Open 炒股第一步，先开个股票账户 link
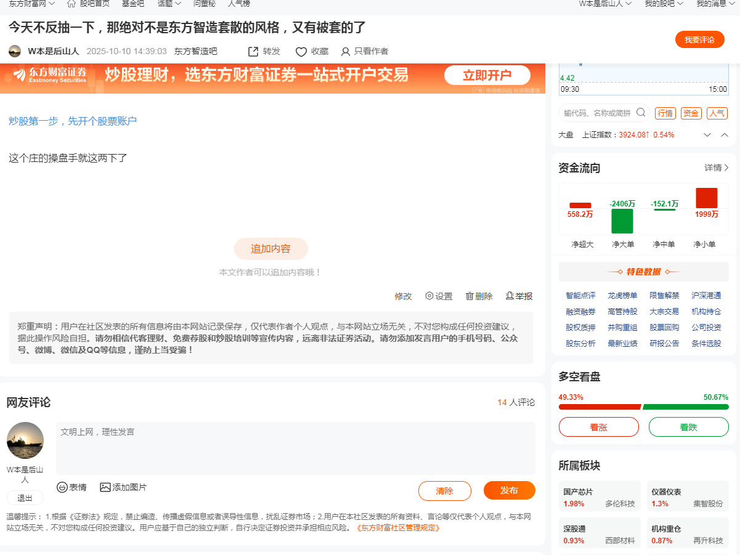Image resolution: width=740 pixels, height=555 pixels. (73, 121)
